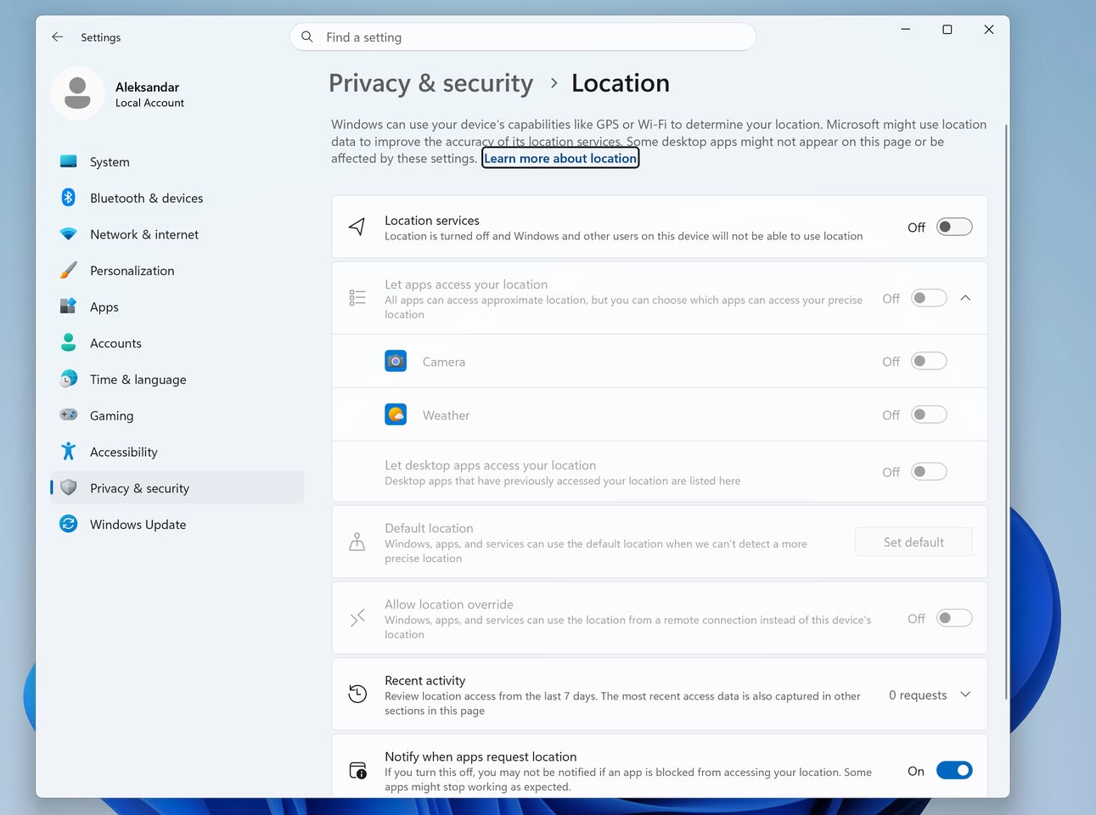This screenshot has width=1096, height=815.
Task: Toggle Let desktop apps access location
Action: (x=929, y=471)
